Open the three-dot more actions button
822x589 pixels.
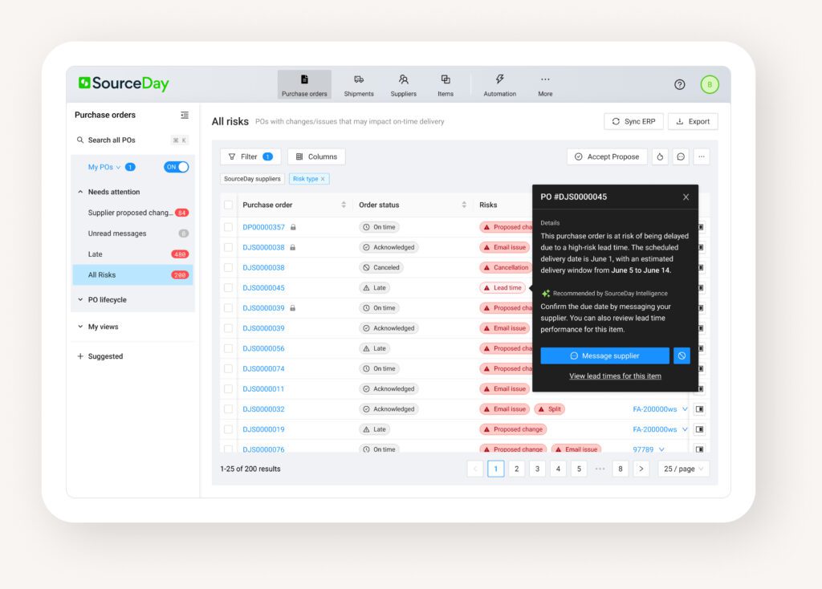click(x=702, y=156)
